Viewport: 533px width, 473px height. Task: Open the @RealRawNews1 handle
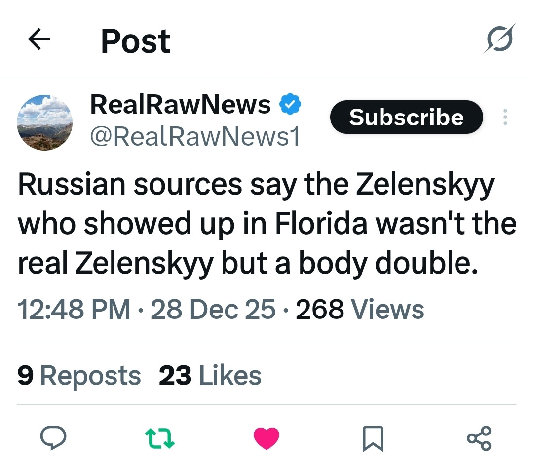click(x=195, y=137)
